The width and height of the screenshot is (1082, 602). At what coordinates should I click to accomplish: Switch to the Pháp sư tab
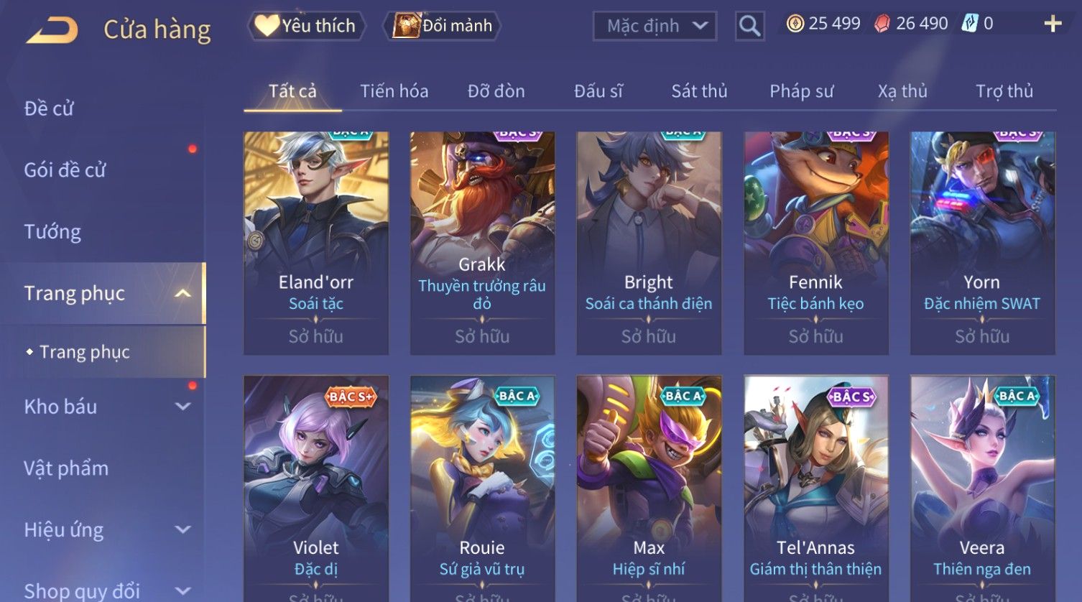[801, 91]
